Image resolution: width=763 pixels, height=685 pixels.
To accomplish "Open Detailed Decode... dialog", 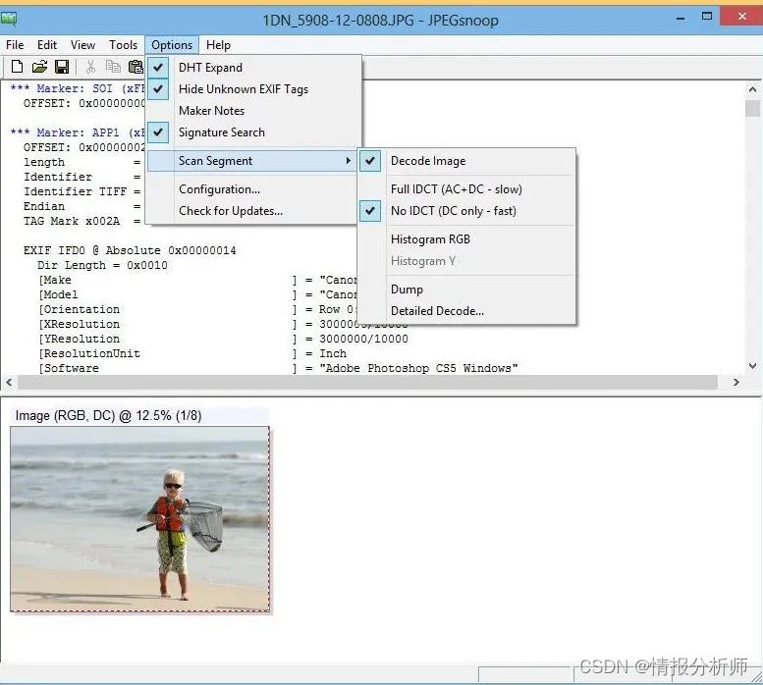I will (x=466, y=311).
